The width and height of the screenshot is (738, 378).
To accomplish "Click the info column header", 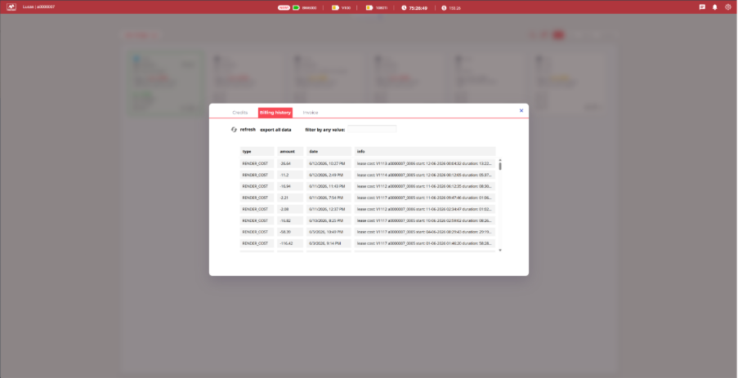I will point(425,151).
